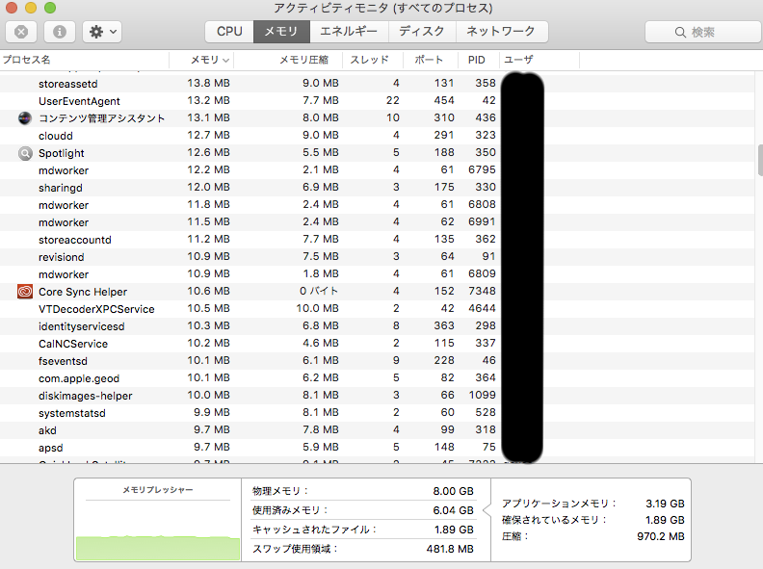Click the キャッシュされたファイル 1.89 GB row
The height and width of the screenshot is (569, 763).
pos(363,530)
